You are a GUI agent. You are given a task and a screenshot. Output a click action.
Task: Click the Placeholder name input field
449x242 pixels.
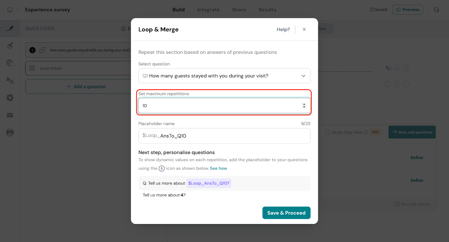click(224, 136)
